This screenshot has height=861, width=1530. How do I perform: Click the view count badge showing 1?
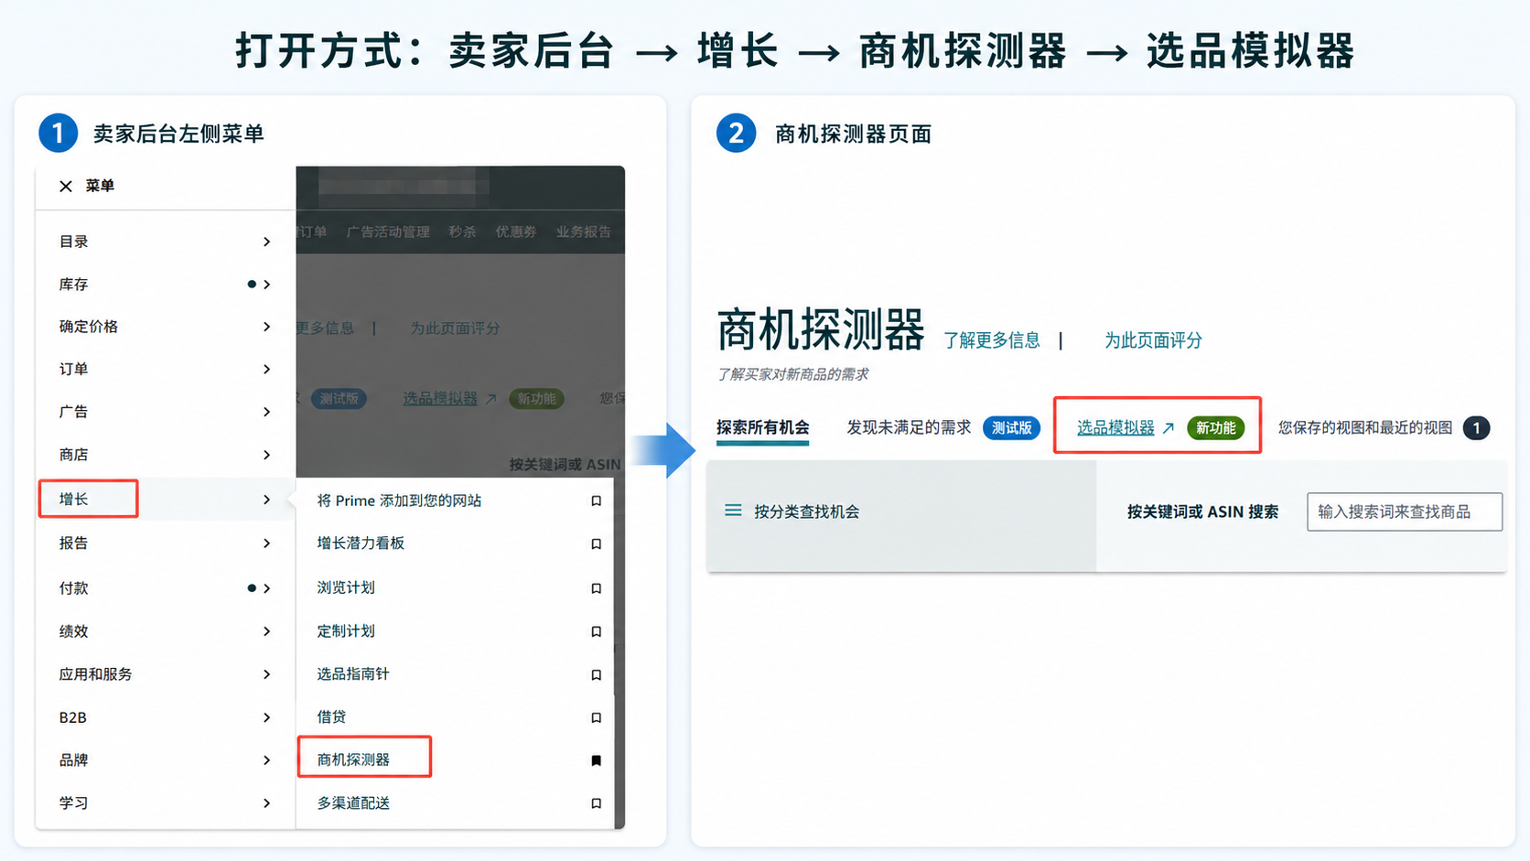coord(1476,428)
